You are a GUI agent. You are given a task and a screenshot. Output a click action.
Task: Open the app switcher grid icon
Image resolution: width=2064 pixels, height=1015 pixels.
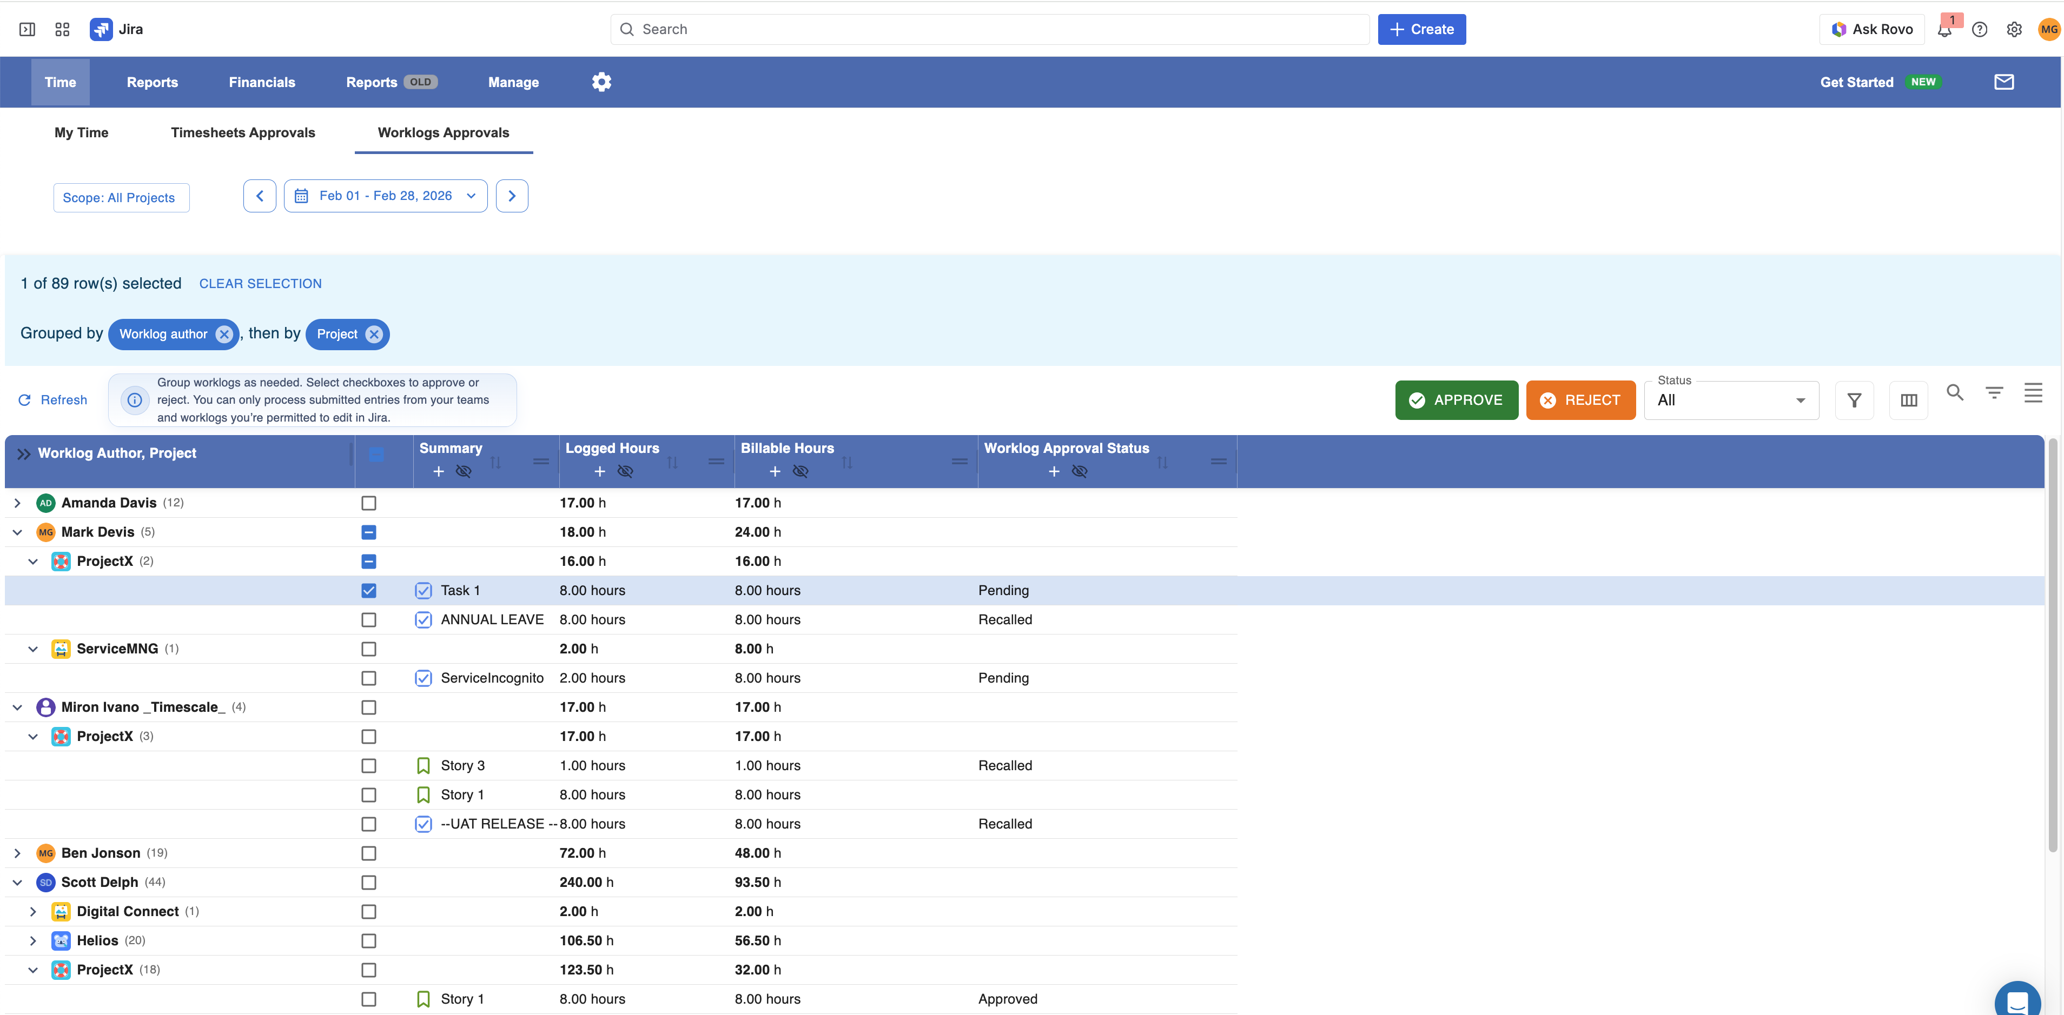tap(63, 30)
